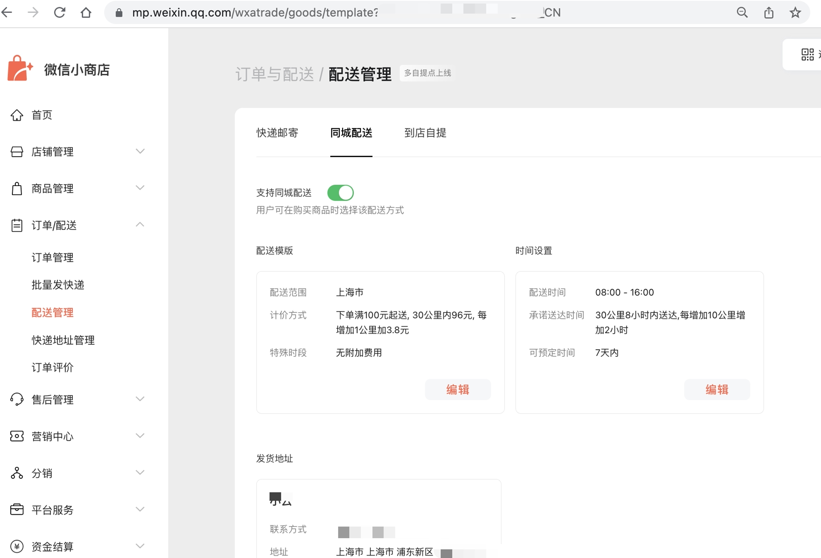Image resolution: width=821 pixels, height=558 pixels.
Task: Expand the 商品管理 menu chevron
Action: pos(140,188)
